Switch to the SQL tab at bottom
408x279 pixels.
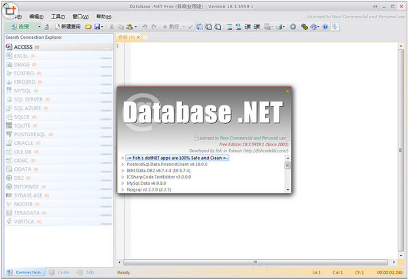point(86,272)
